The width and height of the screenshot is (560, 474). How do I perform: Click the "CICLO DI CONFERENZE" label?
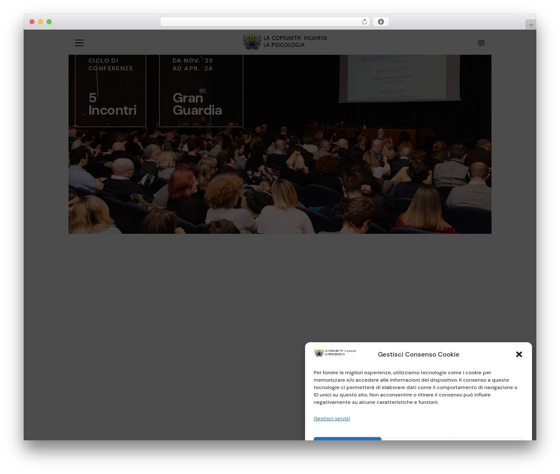click(x=111, y=64)
